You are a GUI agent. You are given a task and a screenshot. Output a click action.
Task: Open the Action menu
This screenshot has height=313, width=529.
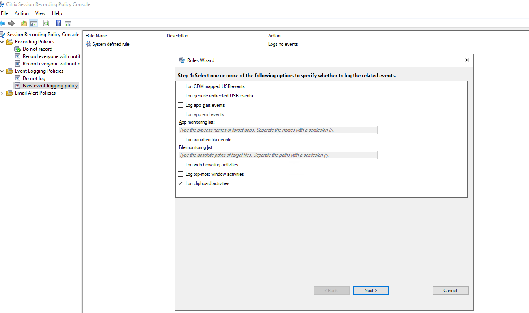coord(22,13)
